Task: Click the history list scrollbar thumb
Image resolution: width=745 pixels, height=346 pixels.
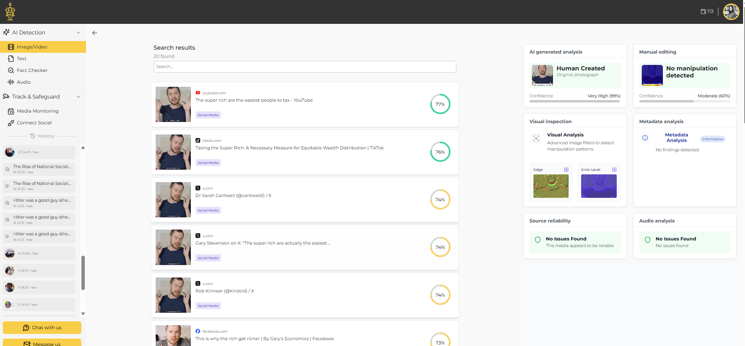Action: 83,273
